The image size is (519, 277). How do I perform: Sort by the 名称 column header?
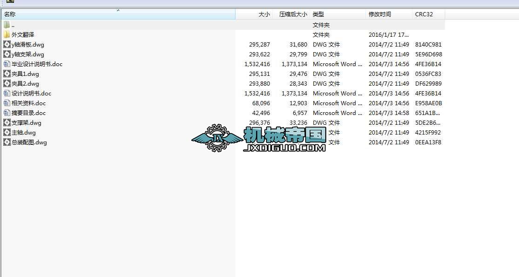click(118, 14)
